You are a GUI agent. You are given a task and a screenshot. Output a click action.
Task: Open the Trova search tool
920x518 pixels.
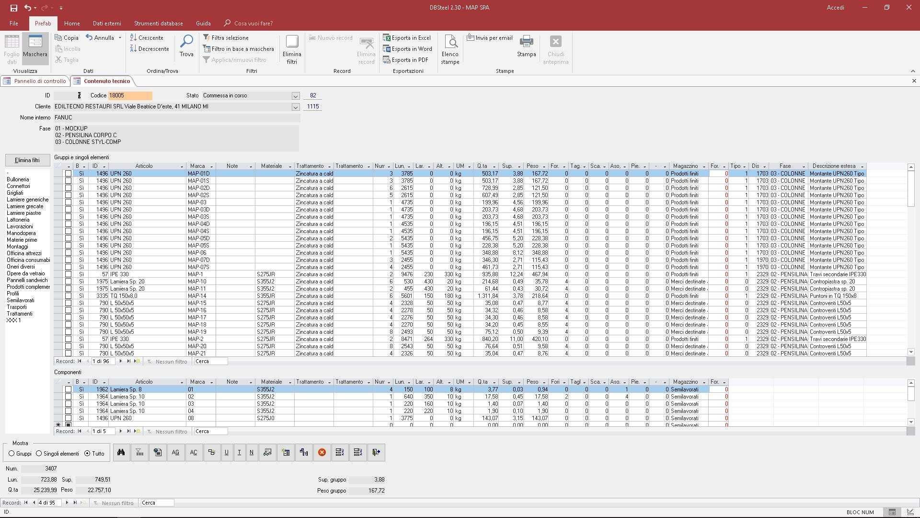(x=186, y=47)
